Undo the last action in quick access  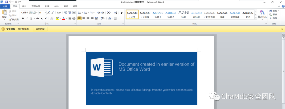coord(10,2)
